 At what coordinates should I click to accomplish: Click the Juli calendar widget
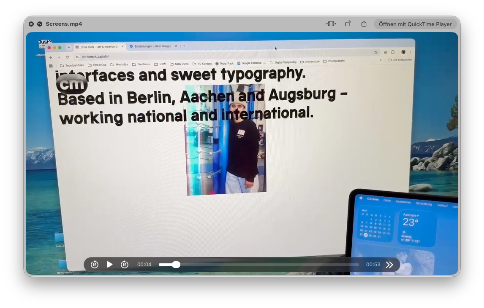click(375, 223)
